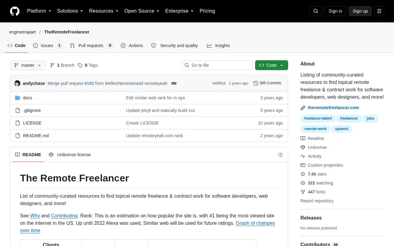Image resolution: width=394 pixels, height=246 pixels.
Task: Open the Security and quality tab
Action: (175, 46)
